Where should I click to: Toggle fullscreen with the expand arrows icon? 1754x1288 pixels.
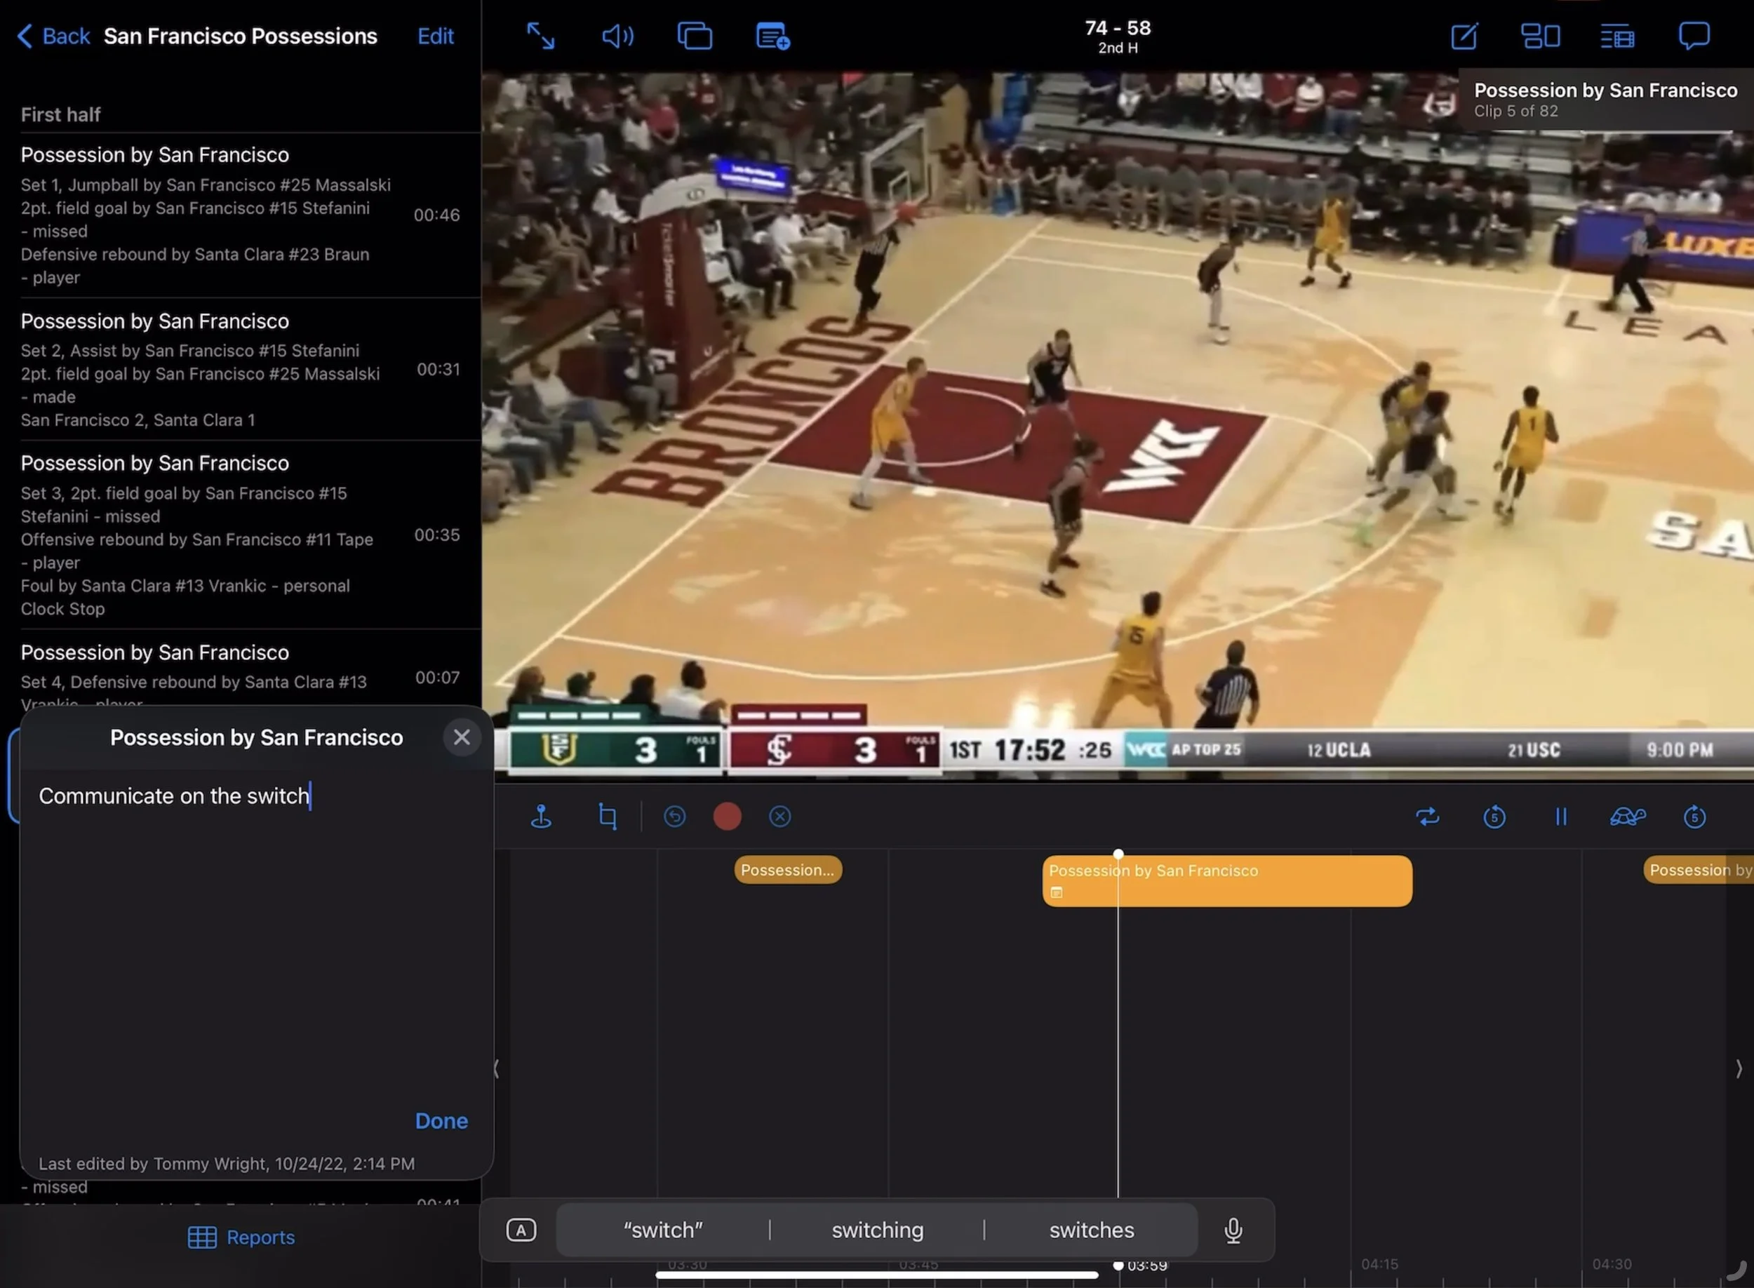click(540, 36)
